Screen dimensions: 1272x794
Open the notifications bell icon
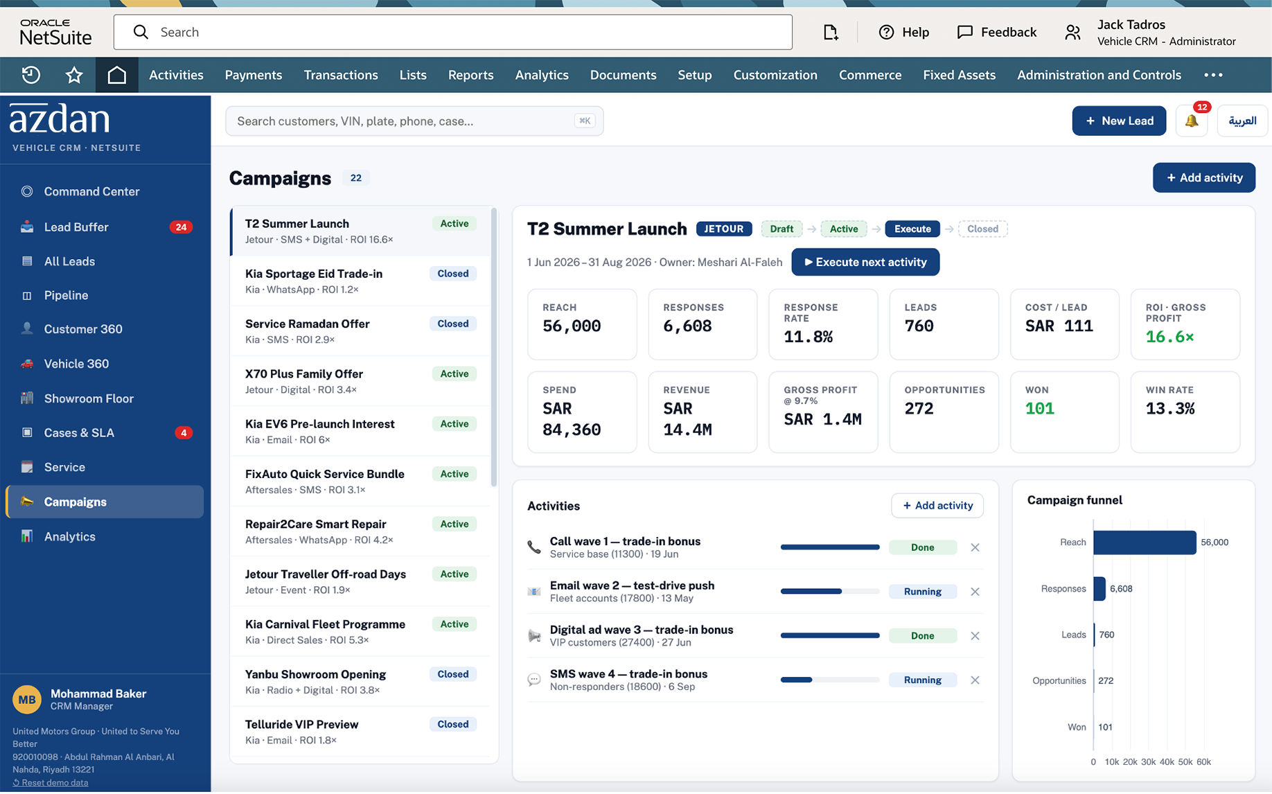click(x=1192, y=121)
